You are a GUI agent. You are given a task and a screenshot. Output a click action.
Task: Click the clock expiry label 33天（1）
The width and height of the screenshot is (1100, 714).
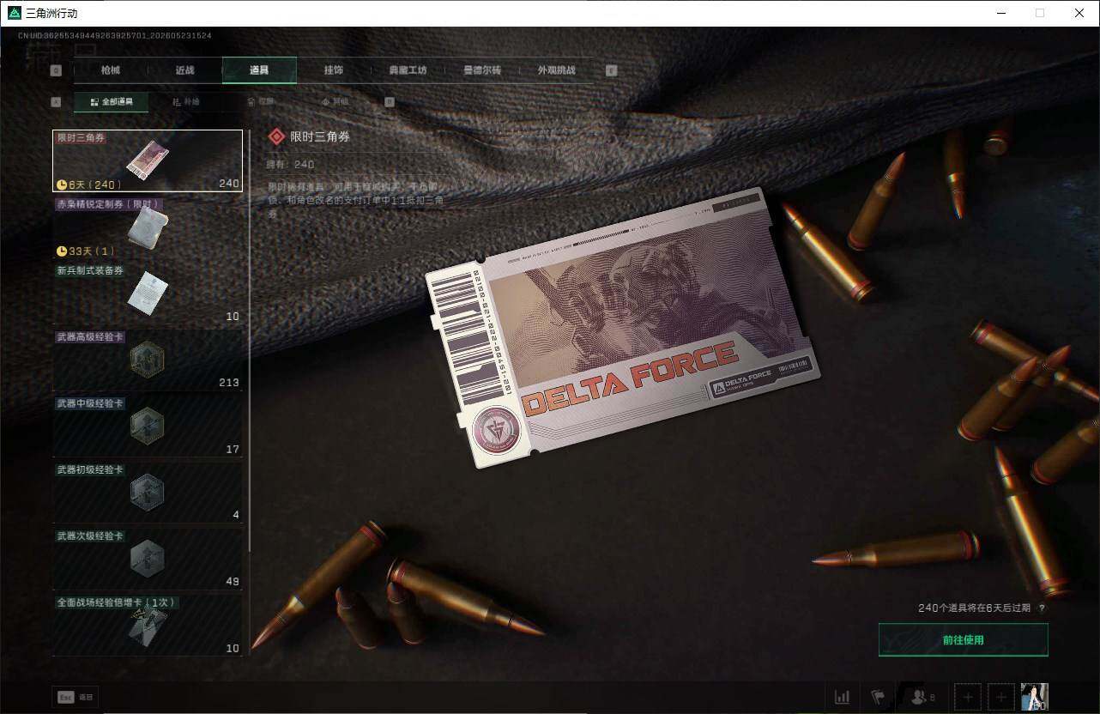(x=85, y=251)
